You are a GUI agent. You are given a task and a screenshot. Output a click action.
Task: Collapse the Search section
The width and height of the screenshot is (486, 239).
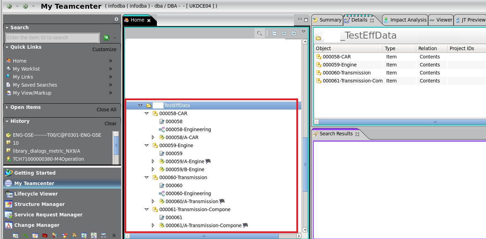click(x=7, y=27)
